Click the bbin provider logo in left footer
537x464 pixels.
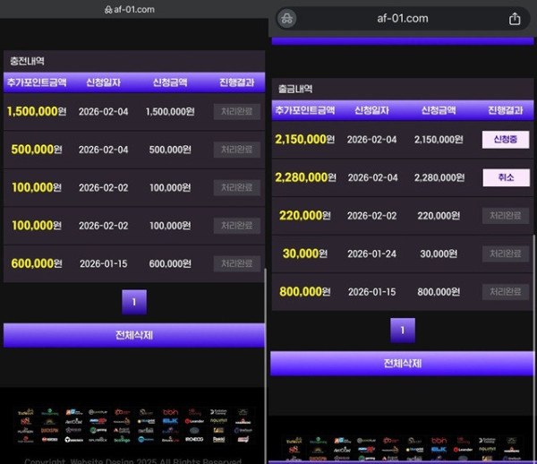click(170, 412)
